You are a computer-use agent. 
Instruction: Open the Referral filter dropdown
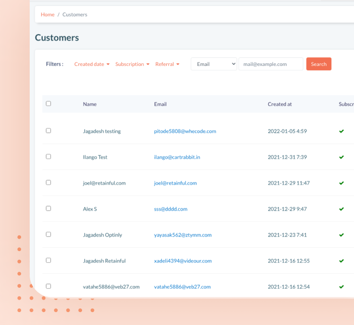click(x=167, y=64)
